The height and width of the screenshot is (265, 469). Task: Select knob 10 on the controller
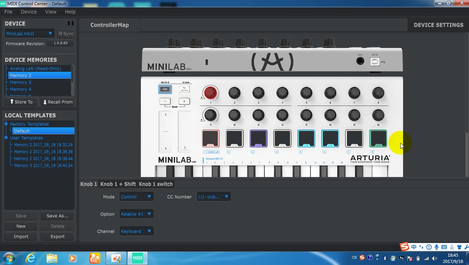pos(234,115)
